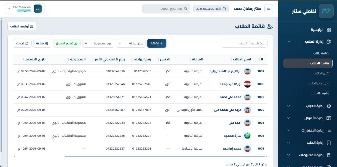Click the globe avatar of سارة محمود
Viewport: 337px width, 167px height.
pyautogui.click(x=247, y=136)
